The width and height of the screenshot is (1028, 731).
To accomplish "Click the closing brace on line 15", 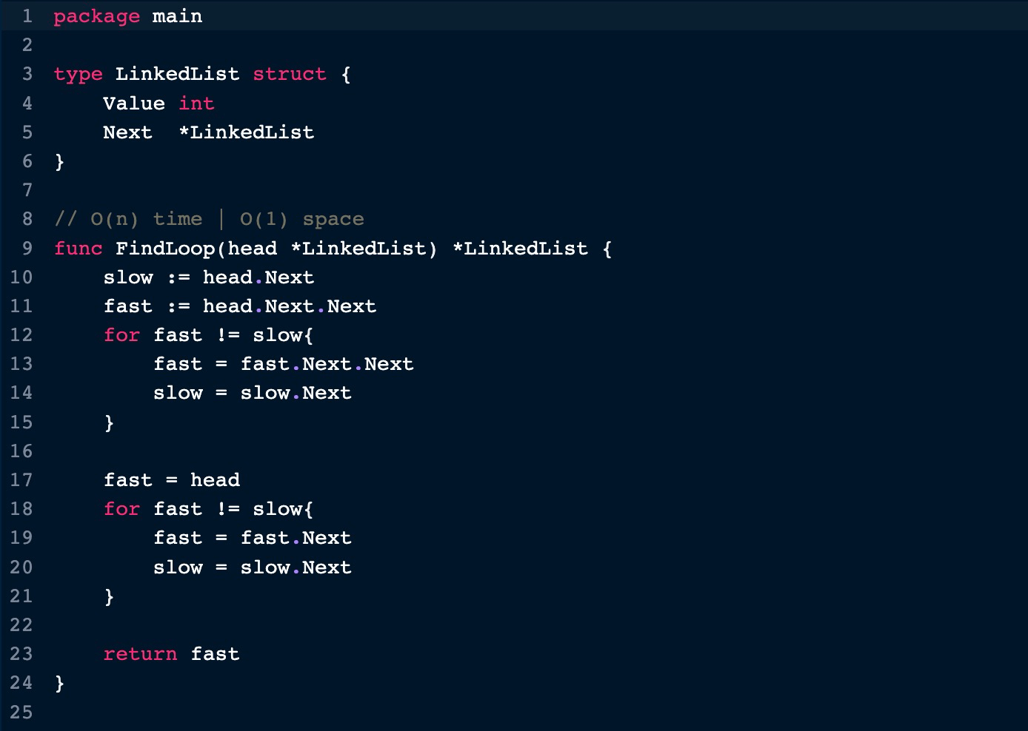I will pyautogui.click(x=109, y=422).
